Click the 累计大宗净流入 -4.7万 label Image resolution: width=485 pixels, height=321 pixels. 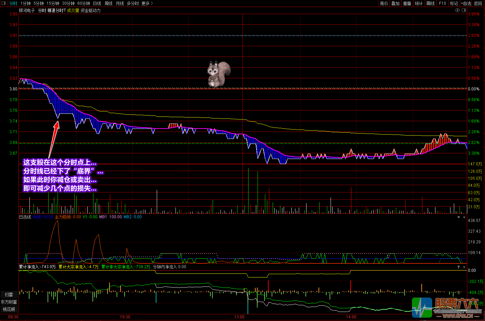tap(79, 267)
